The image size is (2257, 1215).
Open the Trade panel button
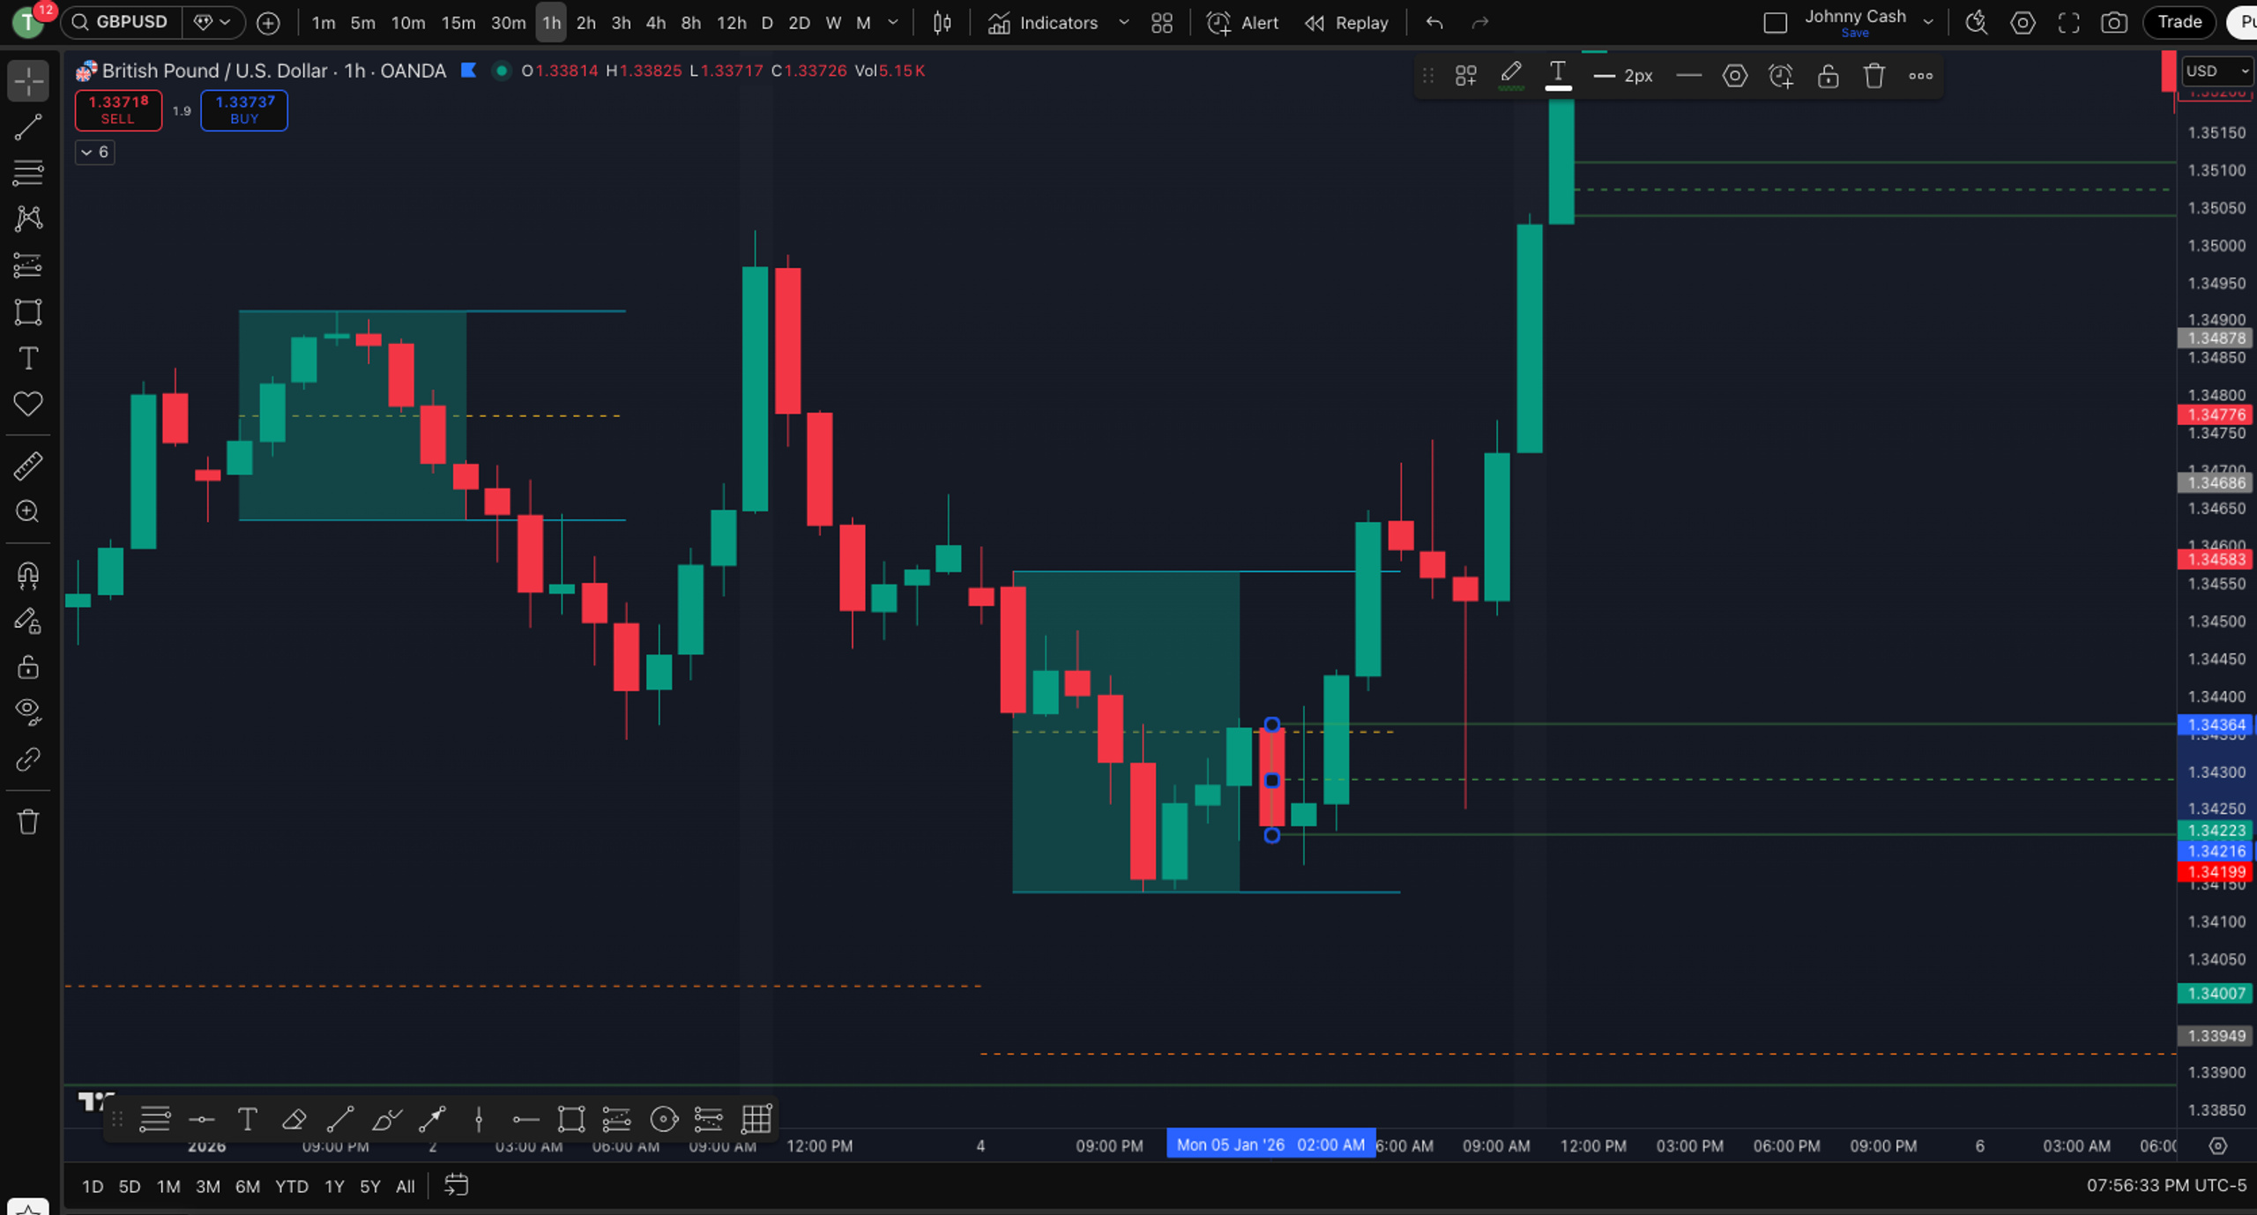[x=2179, y=23]
